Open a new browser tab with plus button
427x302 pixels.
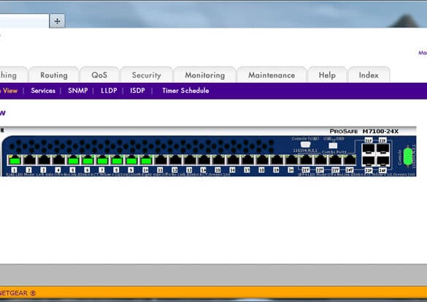coord(57,21)
